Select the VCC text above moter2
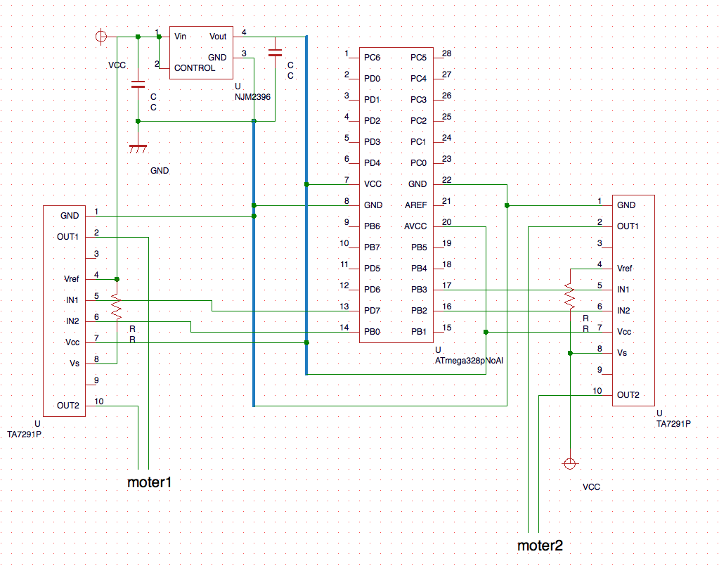The image size is (719, 573). tap(591, 487)
